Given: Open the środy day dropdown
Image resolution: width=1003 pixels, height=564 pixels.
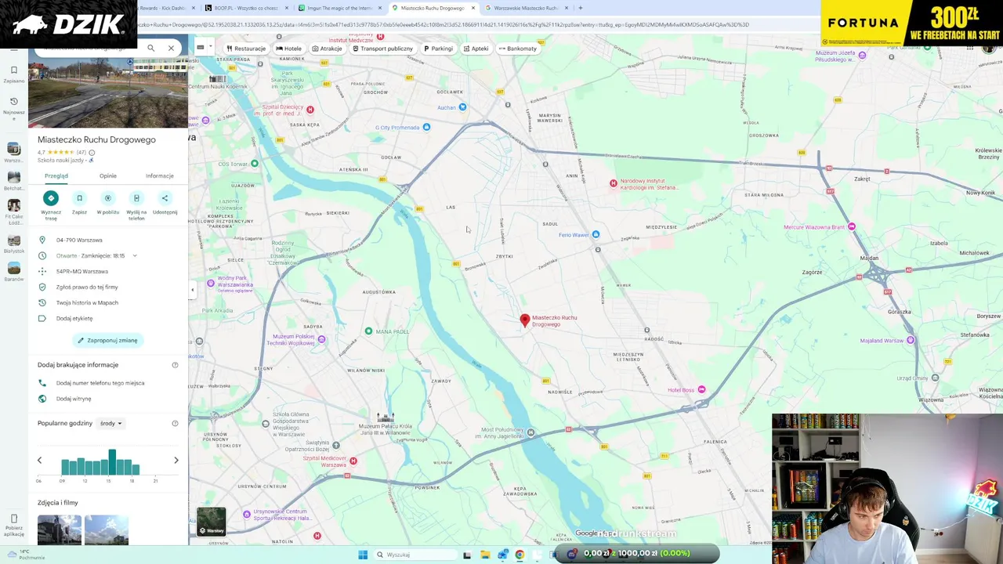Looking at the screenshot, I should point(110,423).
